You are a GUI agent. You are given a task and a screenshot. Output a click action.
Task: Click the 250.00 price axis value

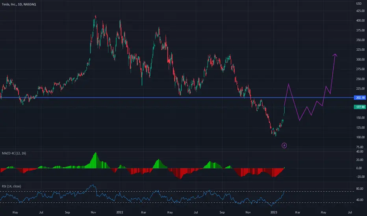tap(360, 79)
